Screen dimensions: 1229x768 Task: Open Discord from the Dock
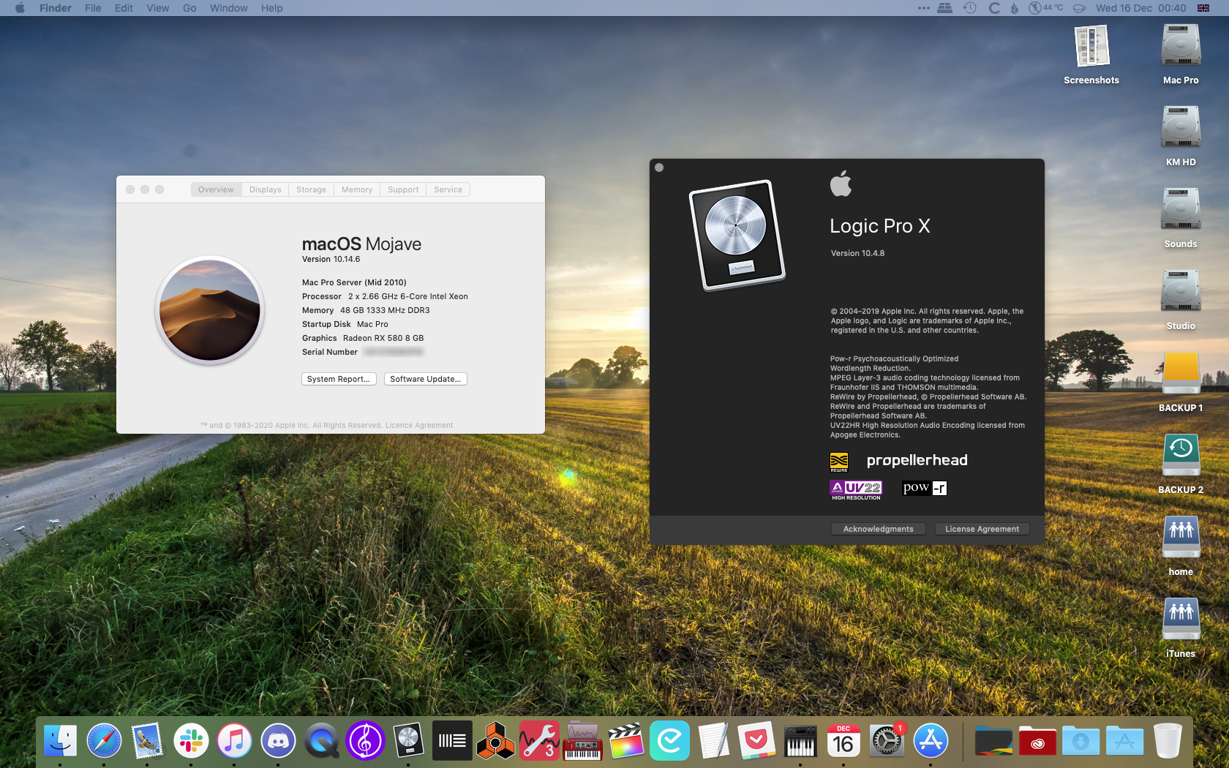pos(278,741)
